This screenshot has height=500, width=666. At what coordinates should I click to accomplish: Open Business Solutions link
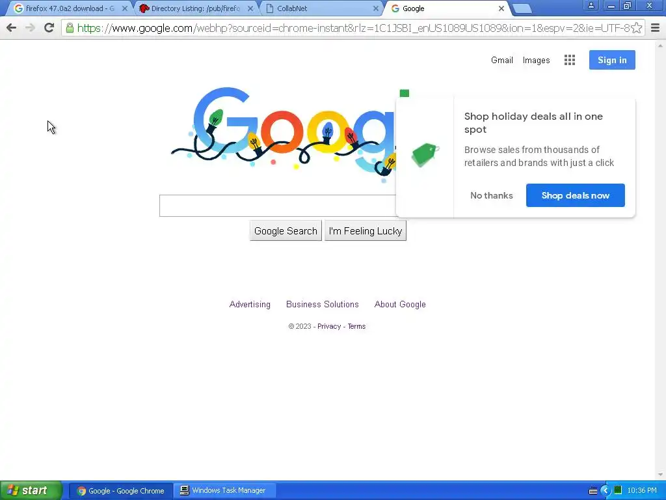tap(323, 305)
